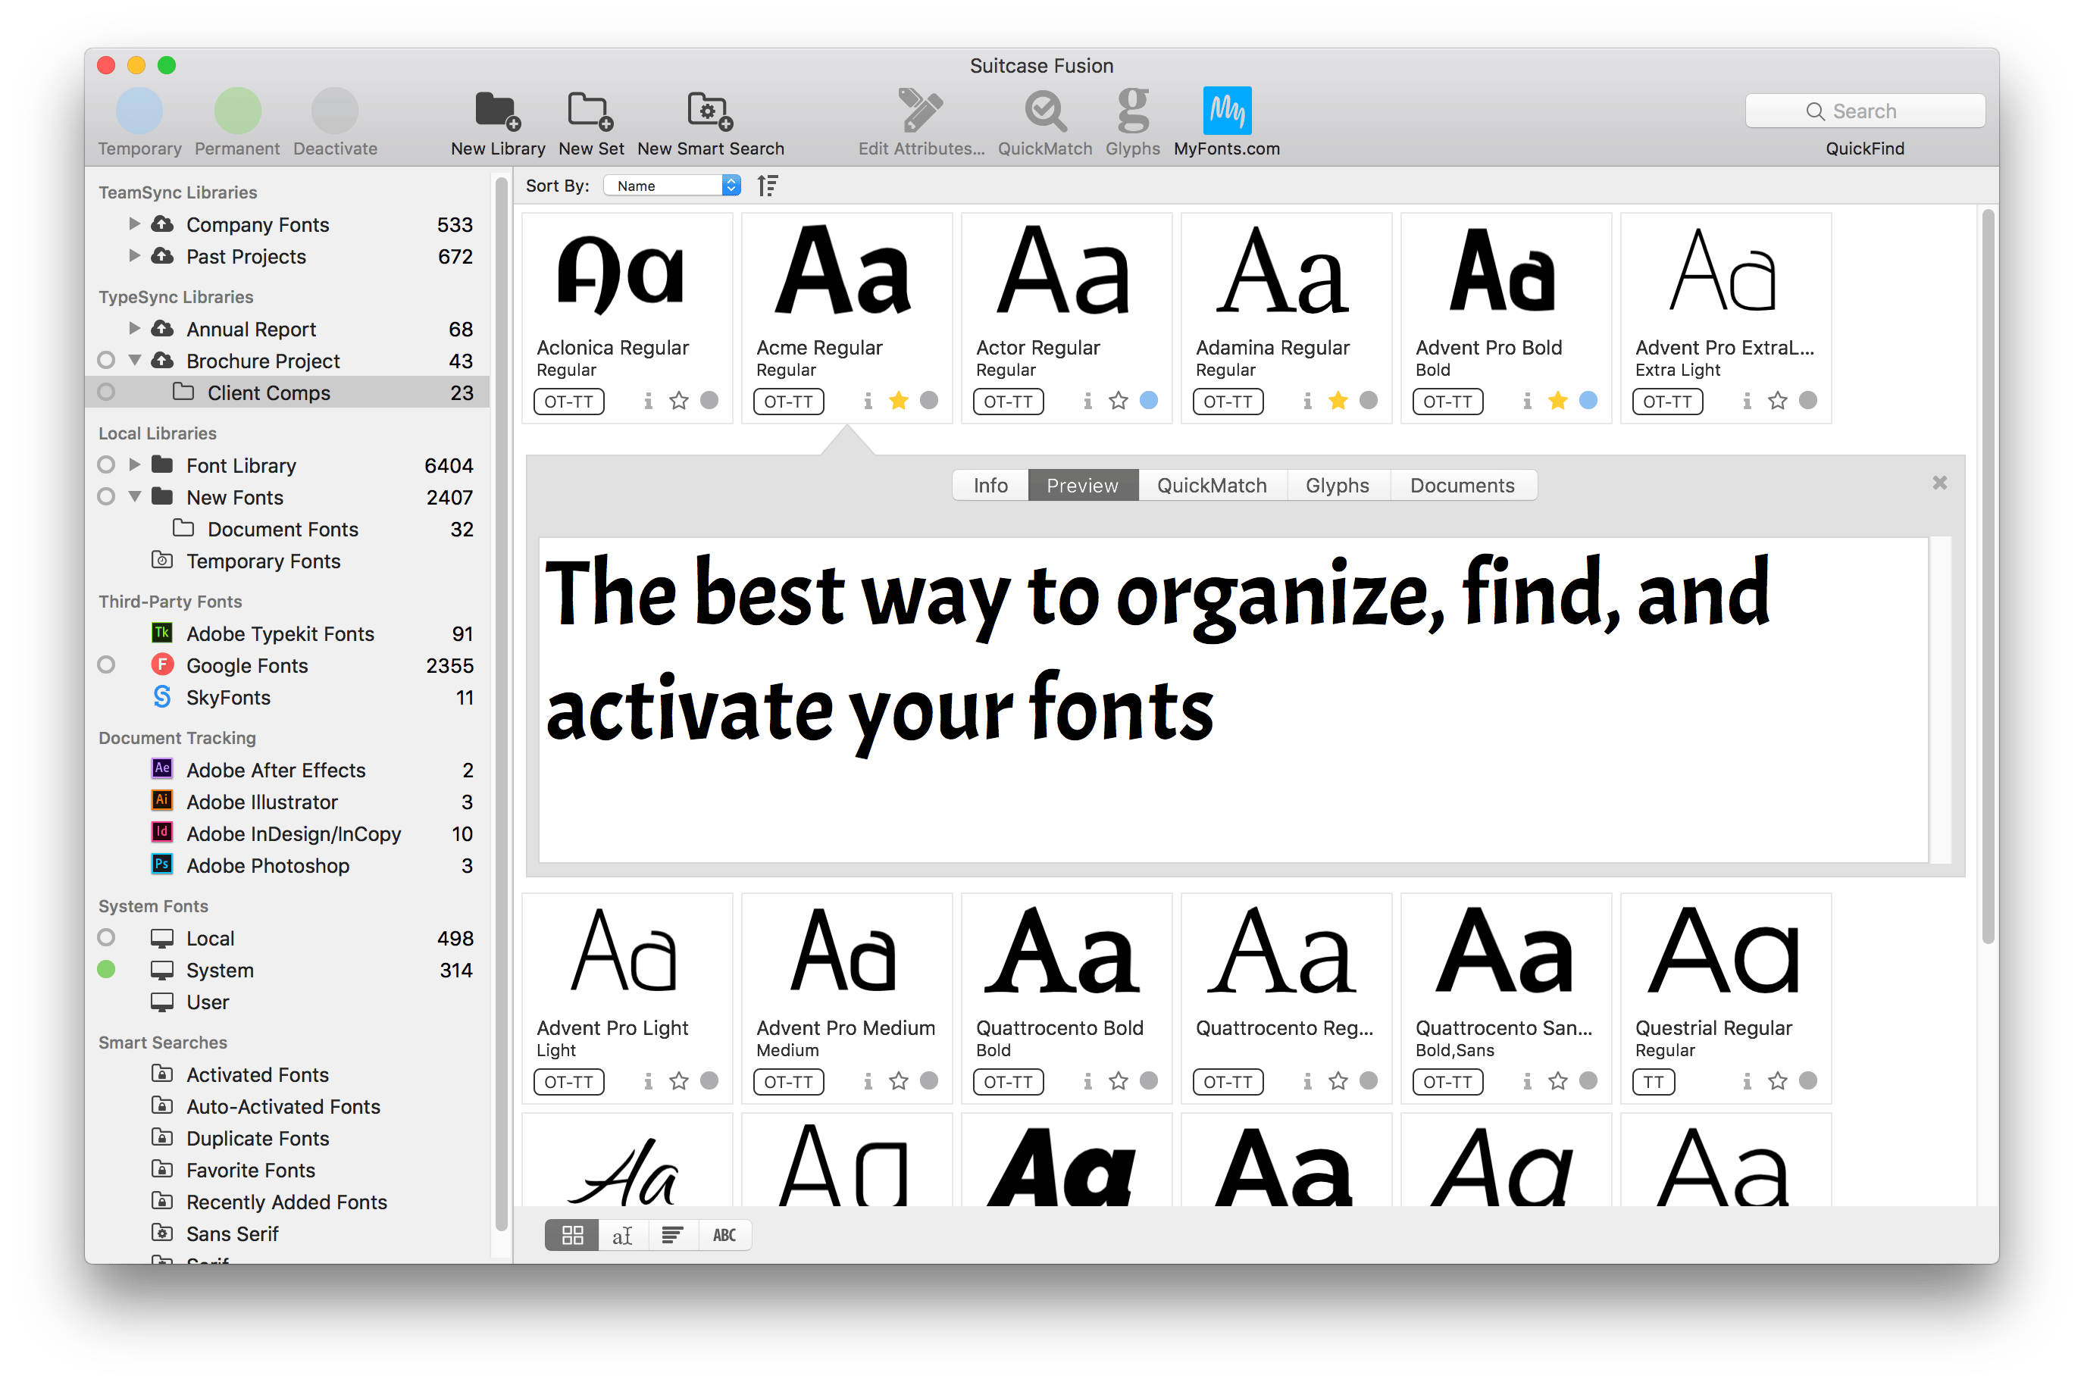Switch to the Glyphs tab
Image resolution: width=2084 pixels, height=1385 pixels.
1337,485
